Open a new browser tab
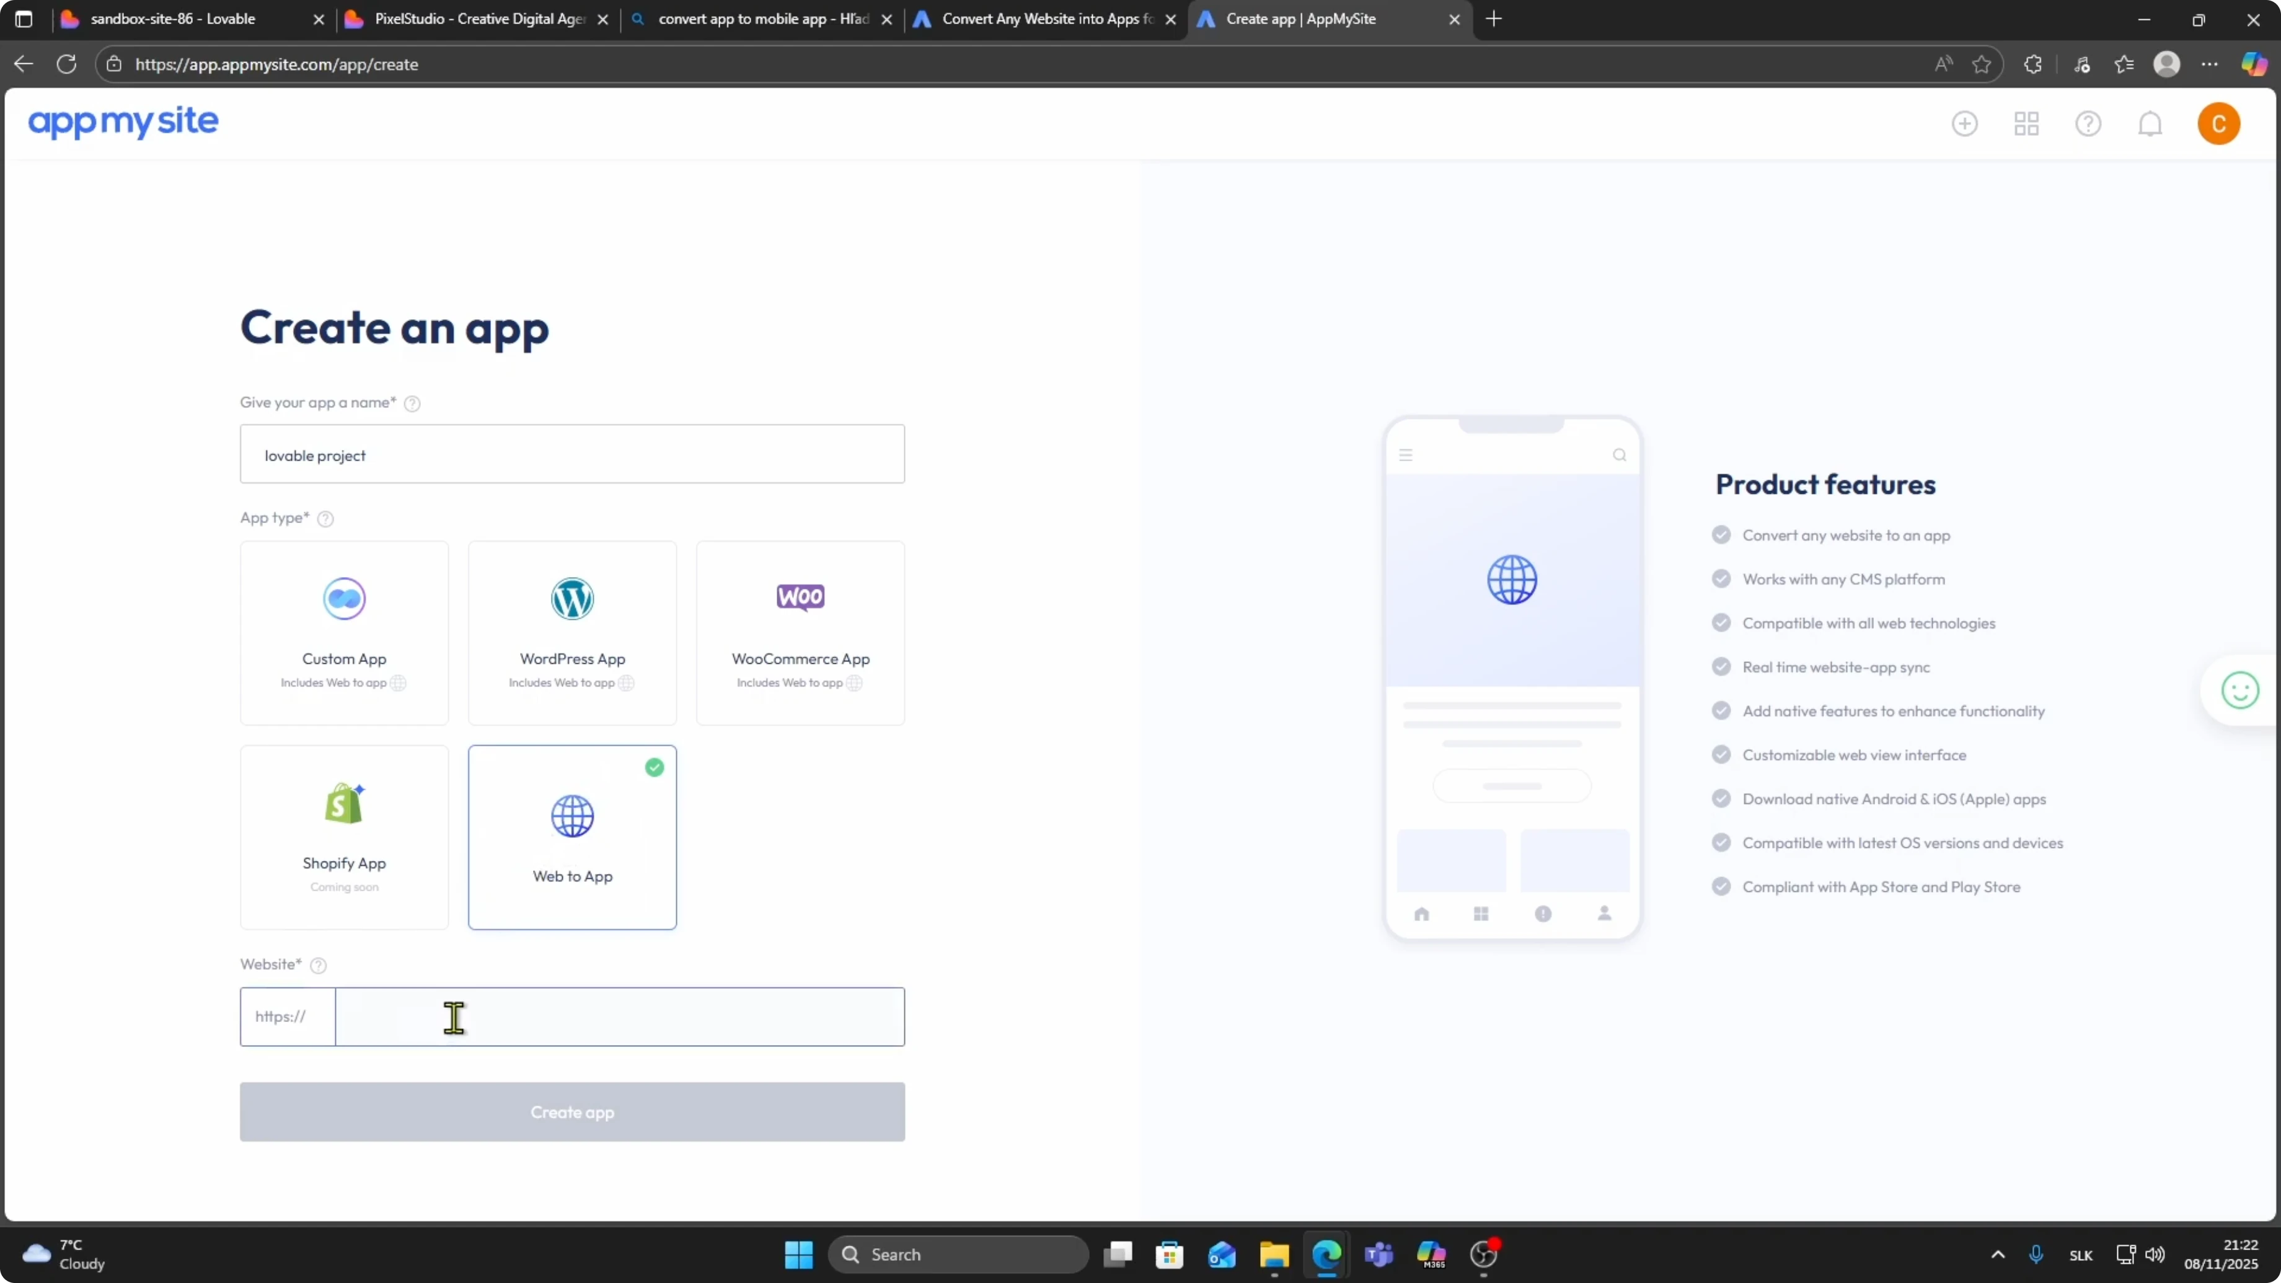Viewport: 2281px width, 1283px height. (1494, 19)
